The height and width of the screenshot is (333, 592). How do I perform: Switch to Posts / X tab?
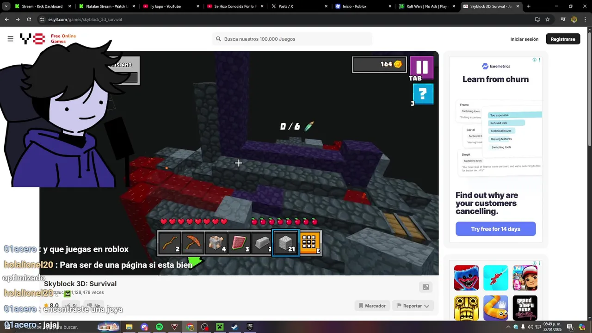tap(298, 6)
